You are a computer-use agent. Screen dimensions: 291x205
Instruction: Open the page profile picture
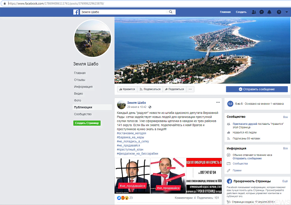92,38
